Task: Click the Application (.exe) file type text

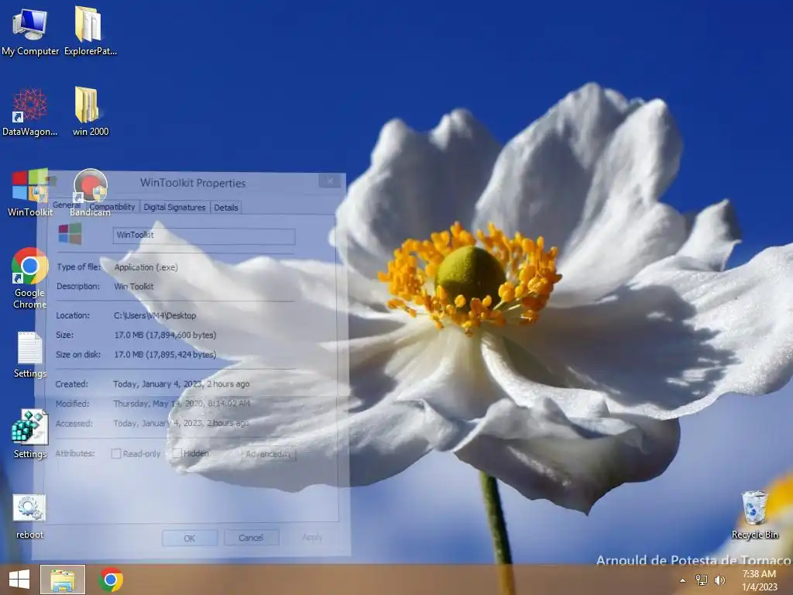Action: (146, 267)
